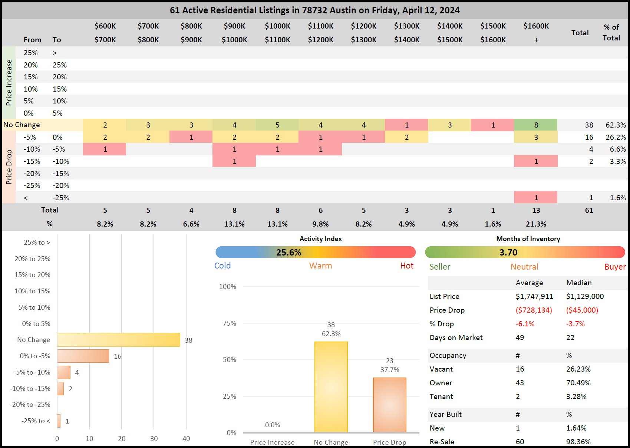The image size is (630, 448).
Task: Select the Owner occupancy value 70.49%
Action: (578, 383)
